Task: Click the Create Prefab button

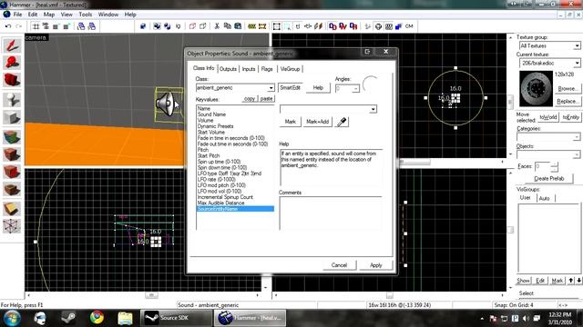Action: [x=548, y=179]
